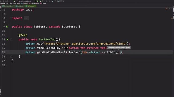
Task: Click the 'package' keyword on line 1
Action: click(x=18, y=10)
